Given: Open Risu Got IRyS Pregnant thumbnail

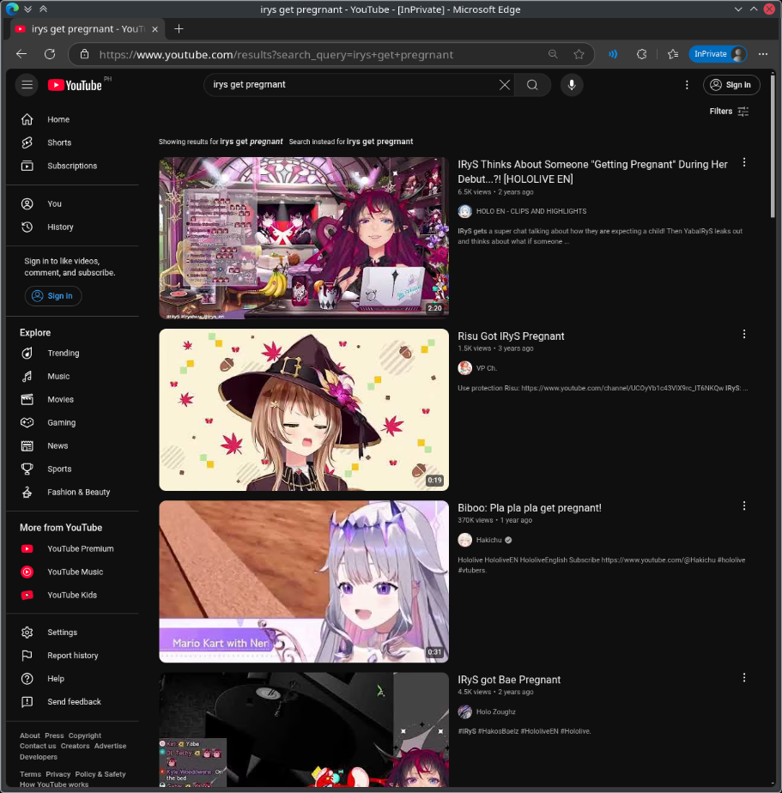Looking at the screenshot, I should [304, 410].
